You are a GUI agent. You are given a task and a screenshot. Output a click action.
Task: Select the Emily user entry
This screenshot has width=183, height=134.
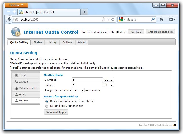(26, 94)
